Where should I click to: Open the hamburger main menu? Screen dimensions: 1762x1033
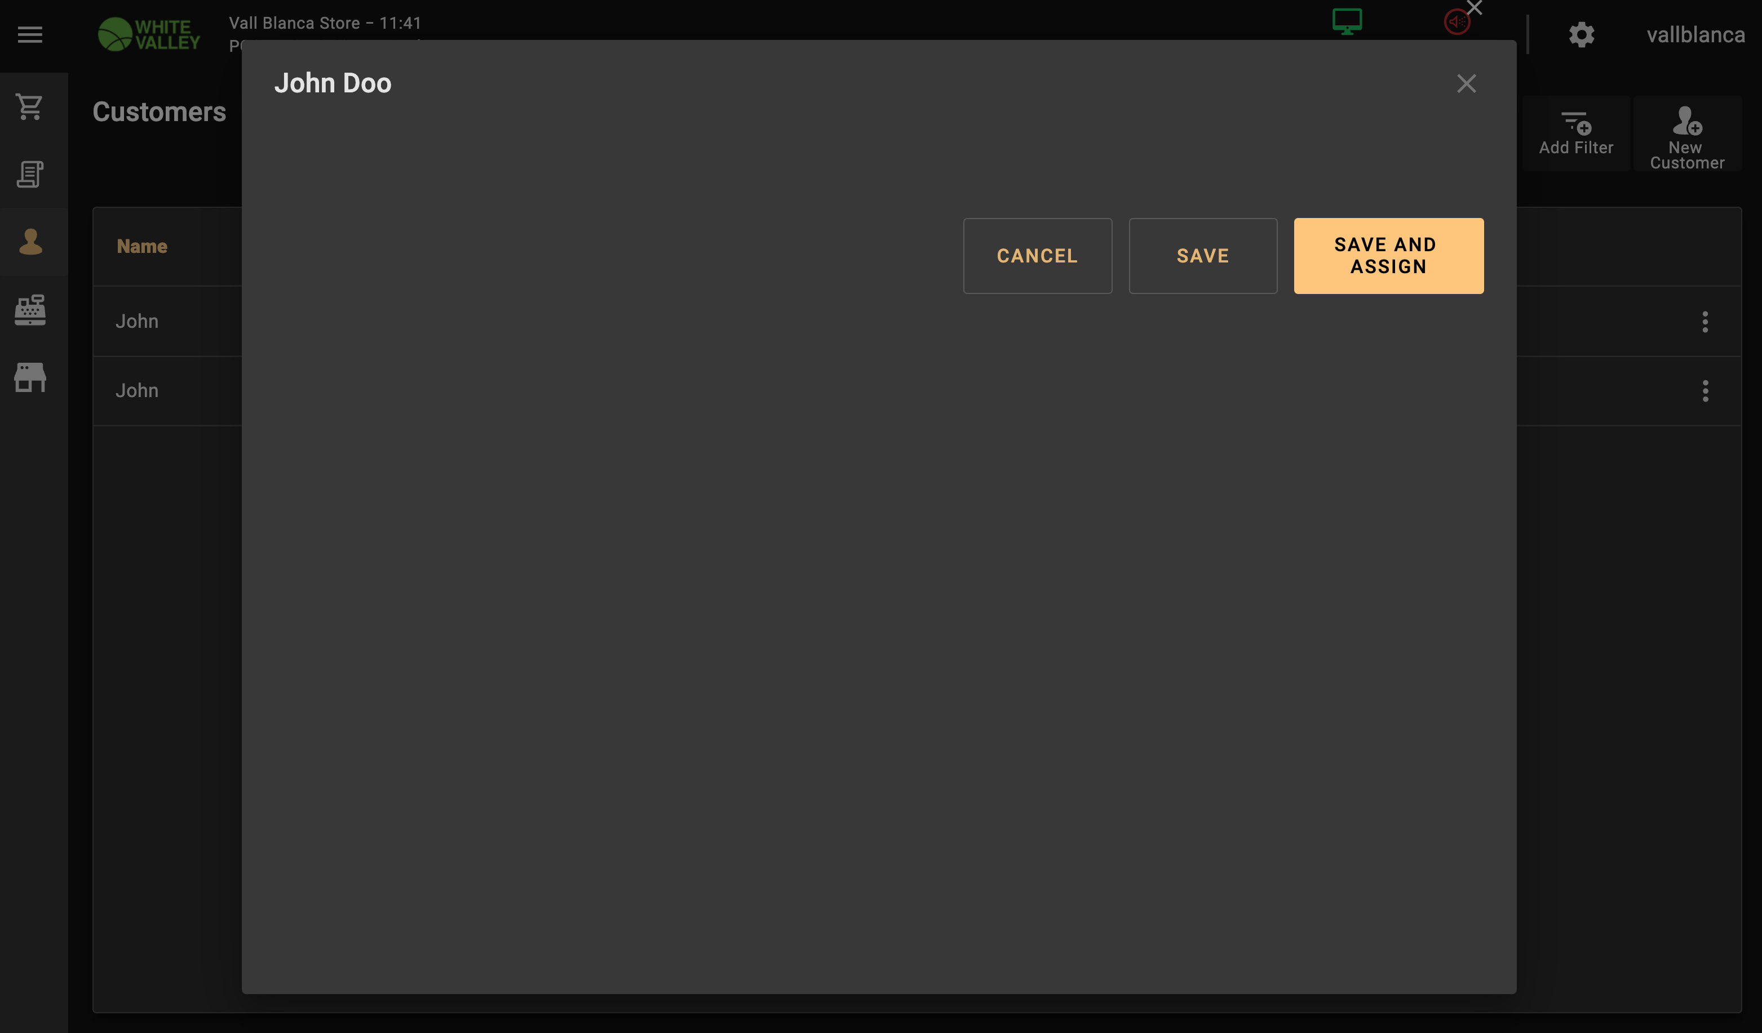tap(30, 34)
